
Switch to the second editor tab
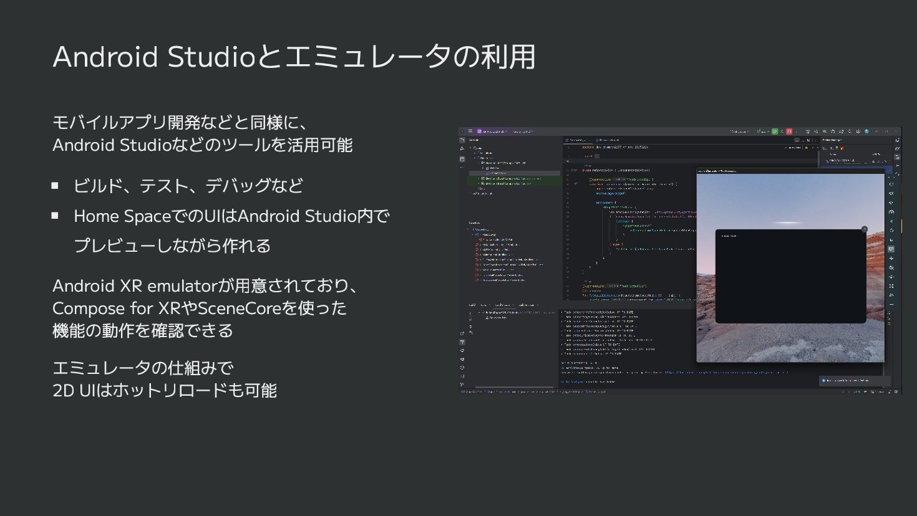click(x=608, y=140)
